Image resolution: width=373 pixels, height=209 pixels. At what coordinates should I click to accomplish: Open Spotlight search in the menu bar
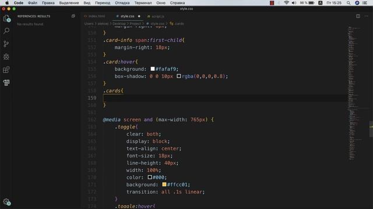pyautogui.click(x=349, y=3)
